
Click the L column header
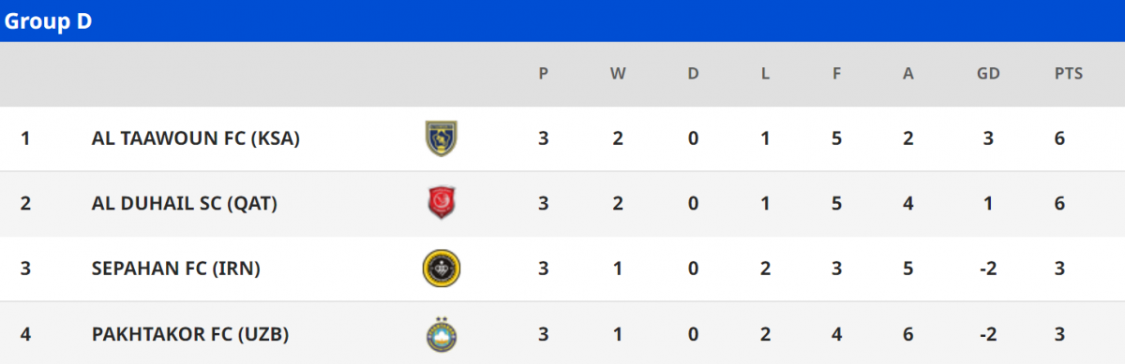[766, 74]
